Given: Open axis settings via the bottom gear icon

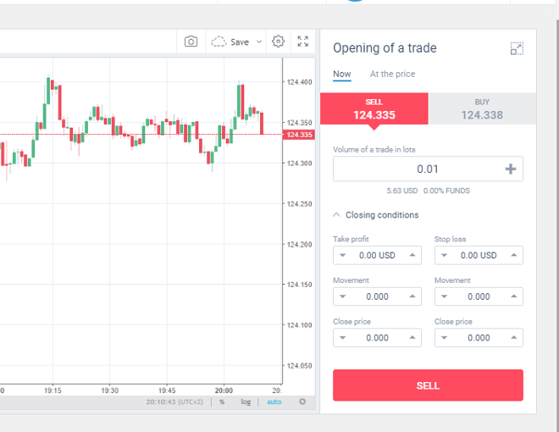Looking at the screenshot, I should (x=302, y=402).
